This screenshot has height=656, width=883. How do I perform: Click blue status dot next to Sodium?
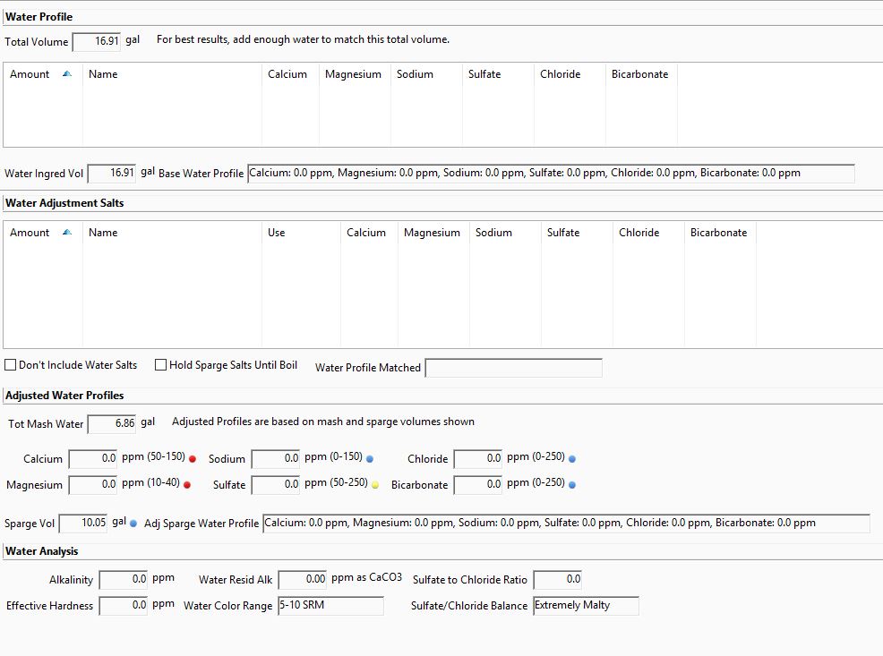coord(370,459)
